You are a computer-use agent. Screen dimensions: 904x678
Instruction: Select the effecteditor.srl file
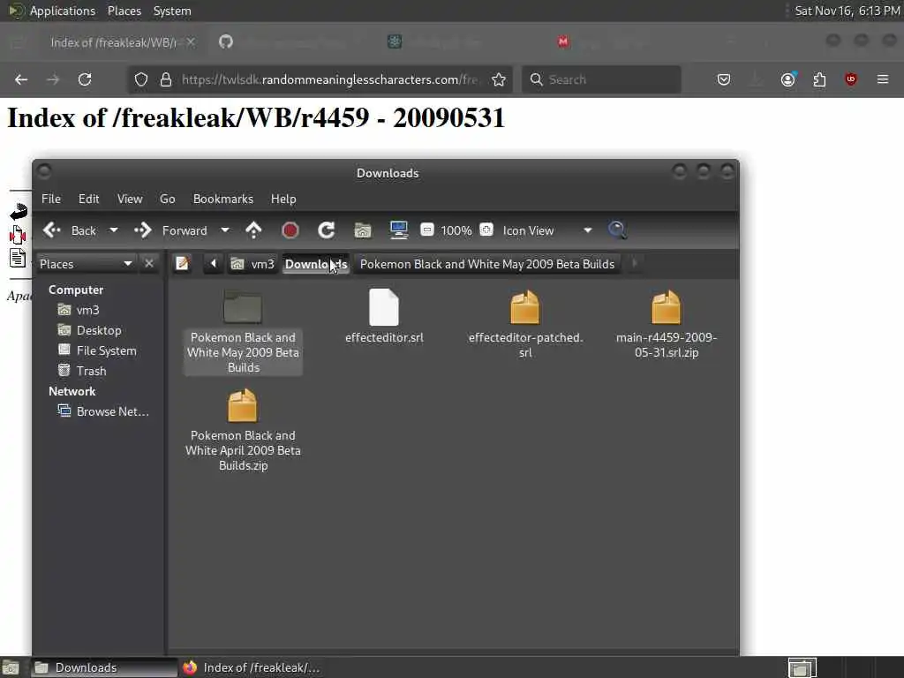(x=384, y=316)
